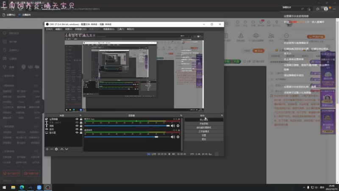Undock the OBS controls panel via corner icon
The height and width of the screenshot is (191, 339).
(x=222, y=115)
